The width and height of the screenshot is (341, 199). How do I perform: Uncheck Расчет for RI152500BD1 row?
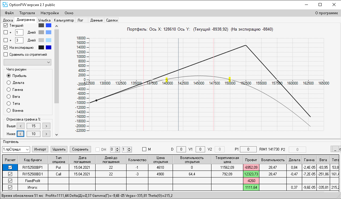10,174
